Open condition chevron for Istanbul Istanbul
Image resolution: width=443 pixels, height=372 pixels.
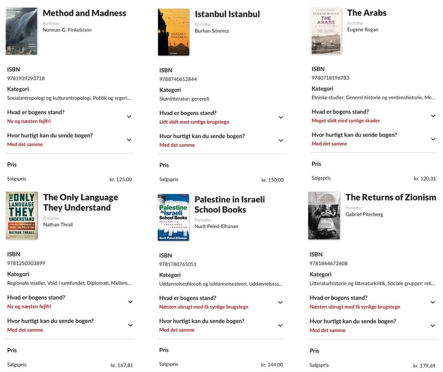(281, 117)
